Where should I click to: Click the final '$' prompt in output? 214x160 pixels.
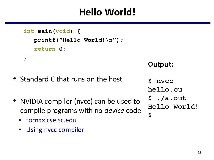click(150, 115)
